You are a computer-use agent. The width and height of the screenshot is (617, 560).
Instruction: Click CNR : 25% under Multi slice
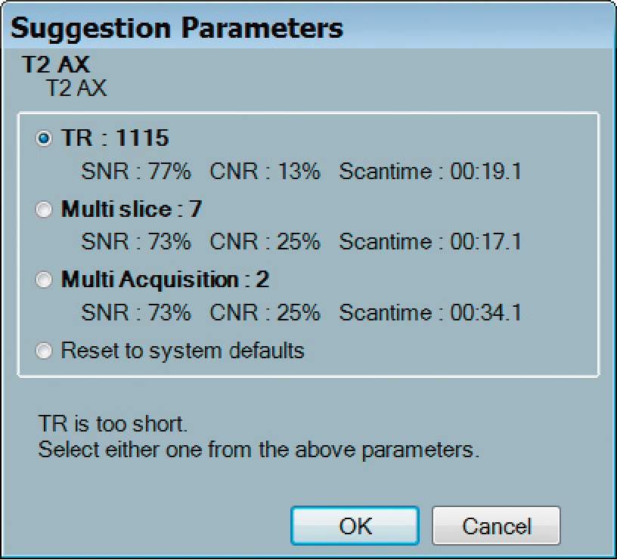pyautogui.click(x=265, y=242)
